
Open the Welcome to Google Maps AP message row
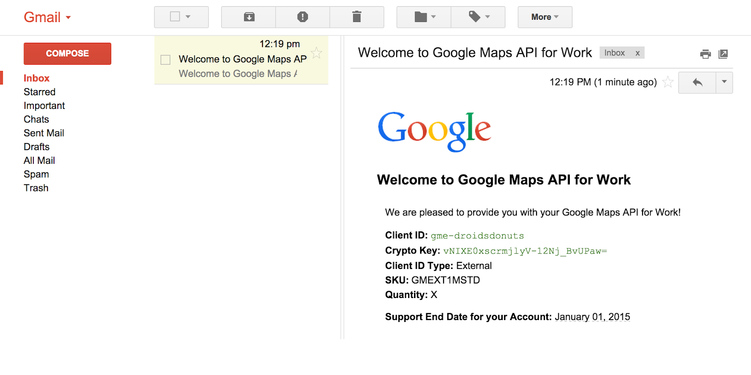(x=241, y=61)
